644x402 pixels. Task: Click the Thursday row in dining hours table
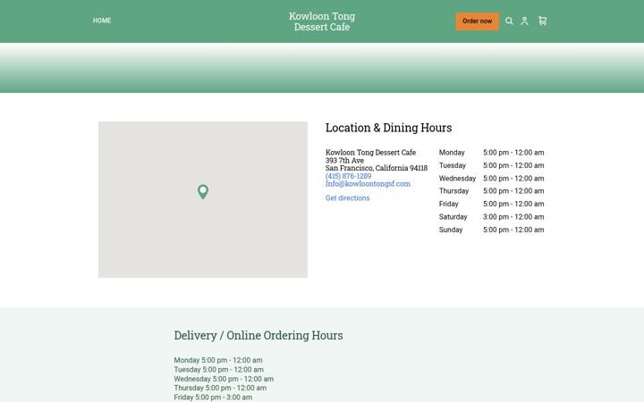click(x=492, y=191)
